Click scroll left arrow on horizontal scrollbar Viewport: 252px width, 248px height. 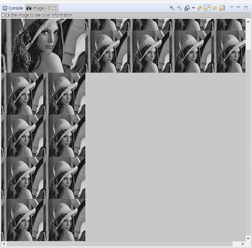[4, 244]
